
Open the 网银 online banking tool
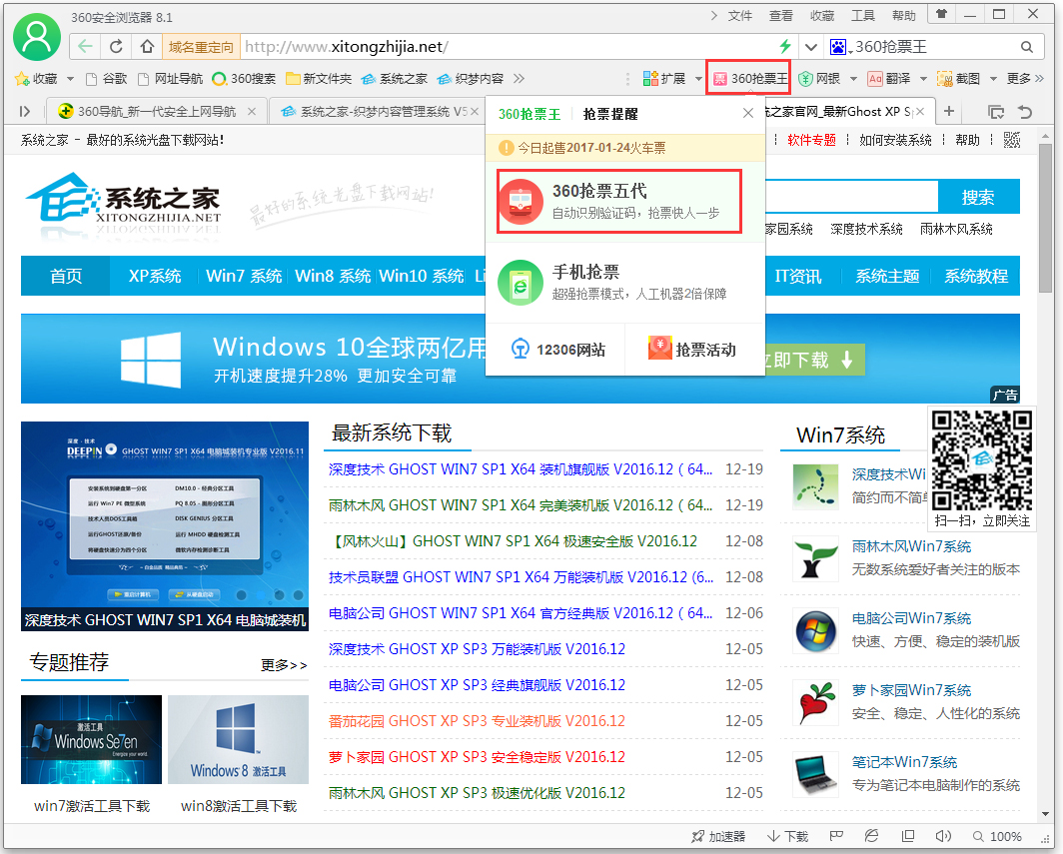click(819, 79)
